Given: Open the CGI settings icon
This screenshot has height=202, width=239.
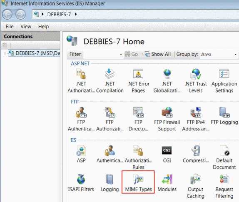Looking at the screenshot, I should [167, 154].
